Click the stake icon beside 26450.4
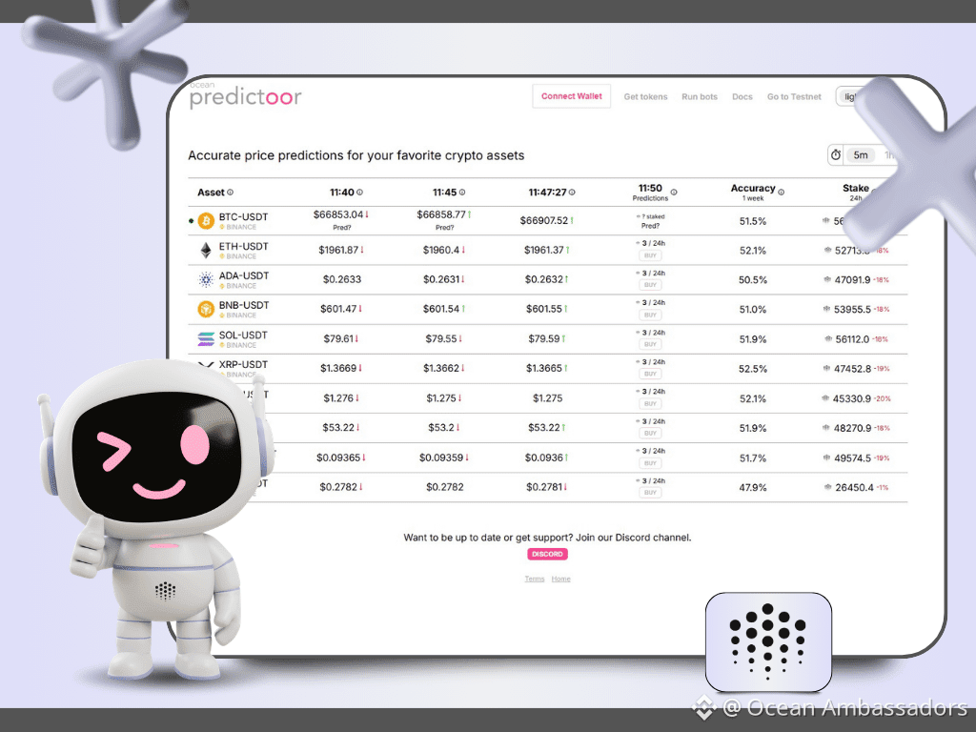This screenshot has height=732, width=976. 828,487
